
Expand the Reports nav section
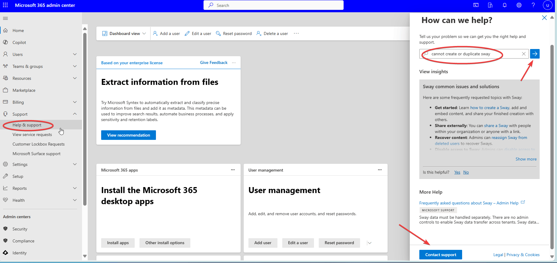tap(75, 188)
